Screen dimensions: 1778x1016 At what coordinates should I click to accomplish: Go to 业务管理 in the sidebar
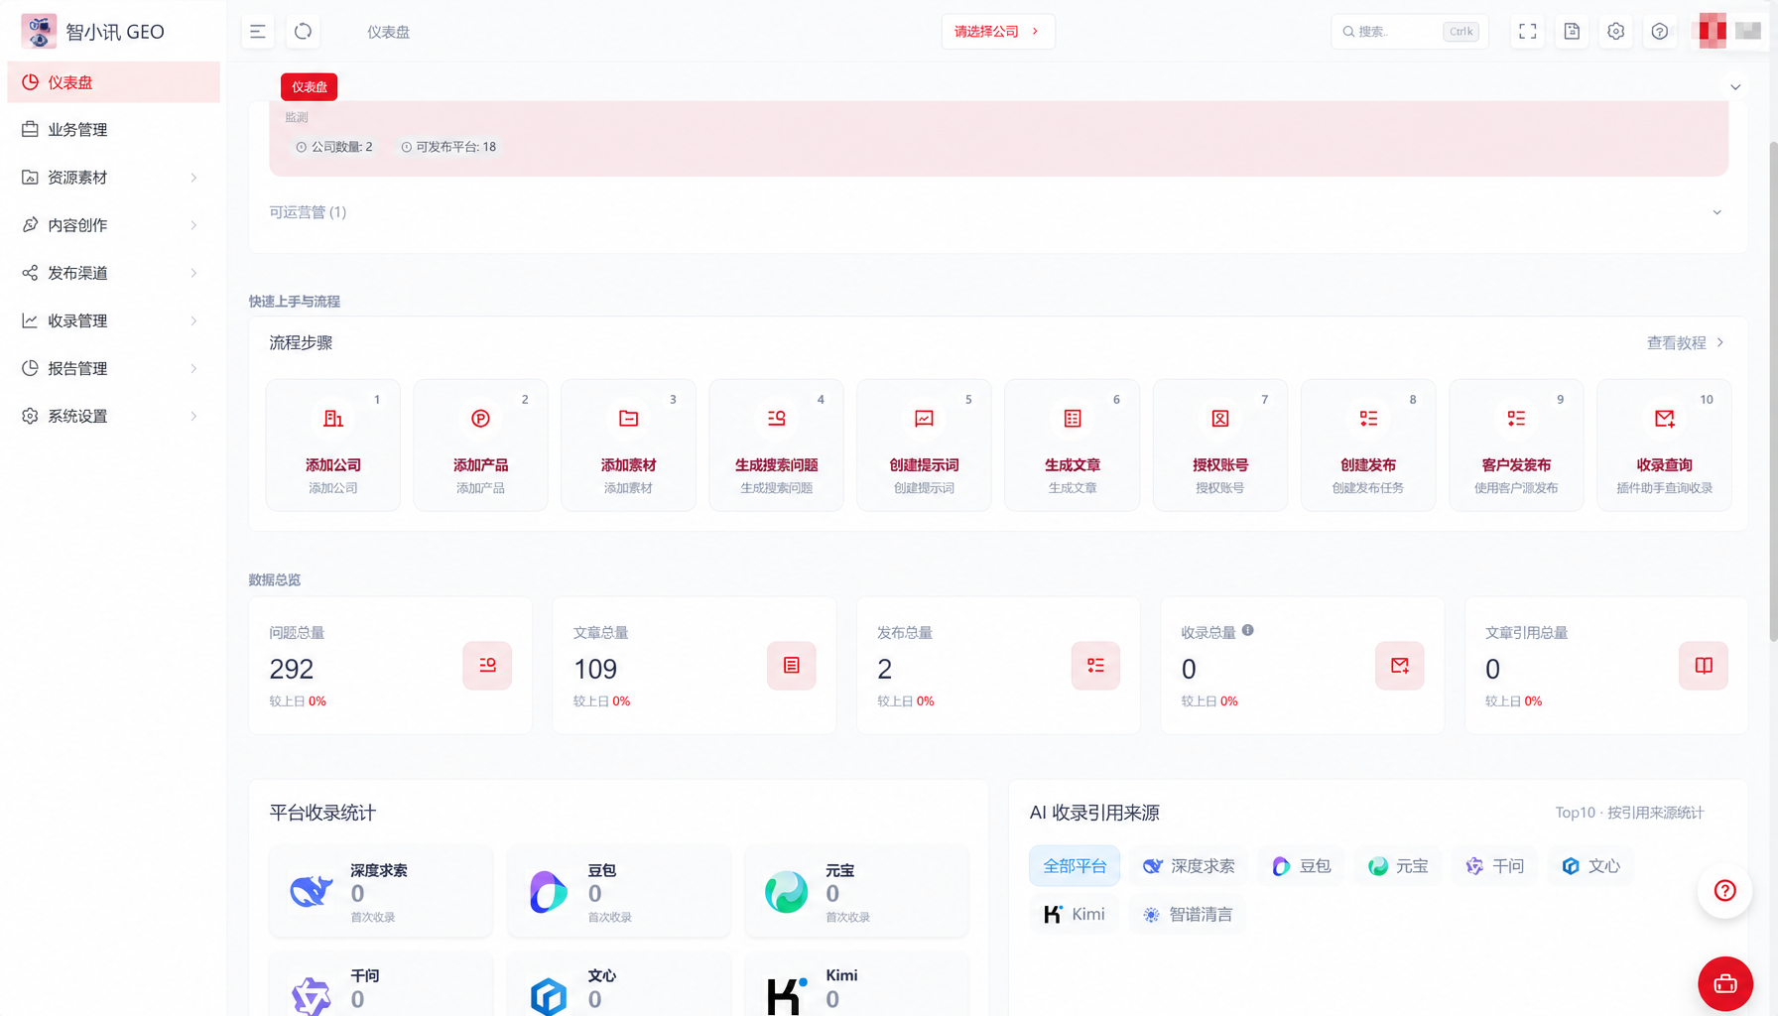113,130
